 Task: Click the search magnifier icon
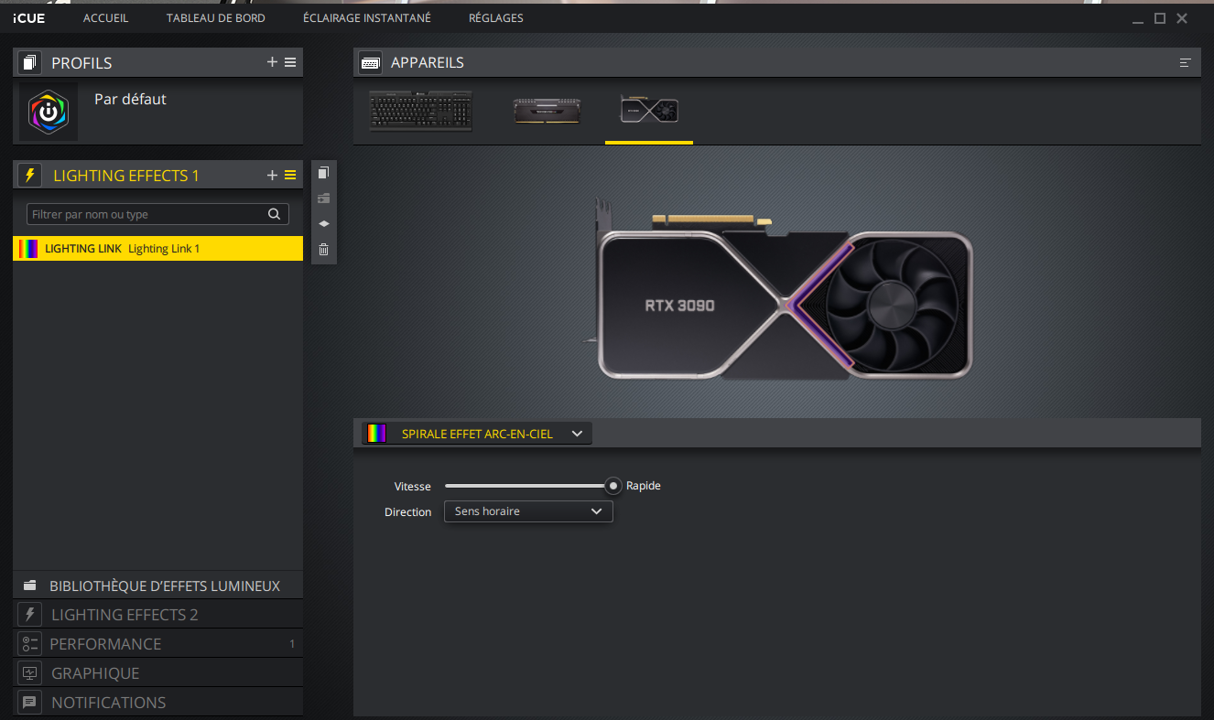(x=274, y=214)
